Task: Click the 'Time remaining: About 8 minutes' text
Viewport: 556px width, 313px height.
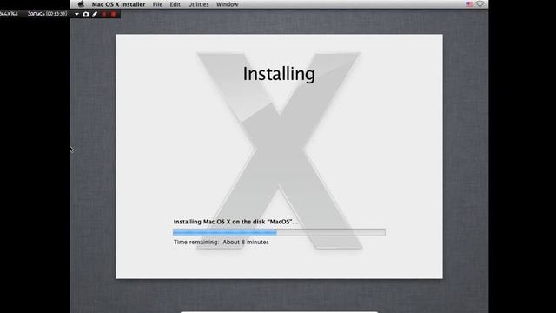Action: tap(222, 242)
